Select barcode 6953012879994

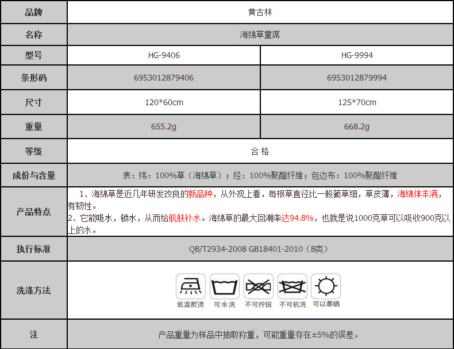coord(357,78)
